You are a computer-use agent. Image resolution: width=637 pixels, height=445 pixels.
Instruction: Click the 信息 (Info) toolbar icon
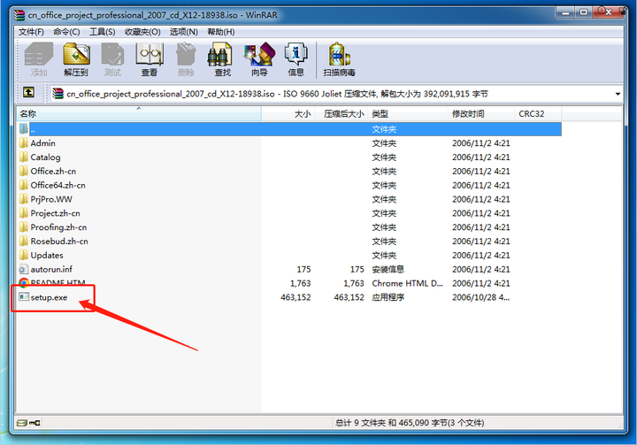(295, 59)
